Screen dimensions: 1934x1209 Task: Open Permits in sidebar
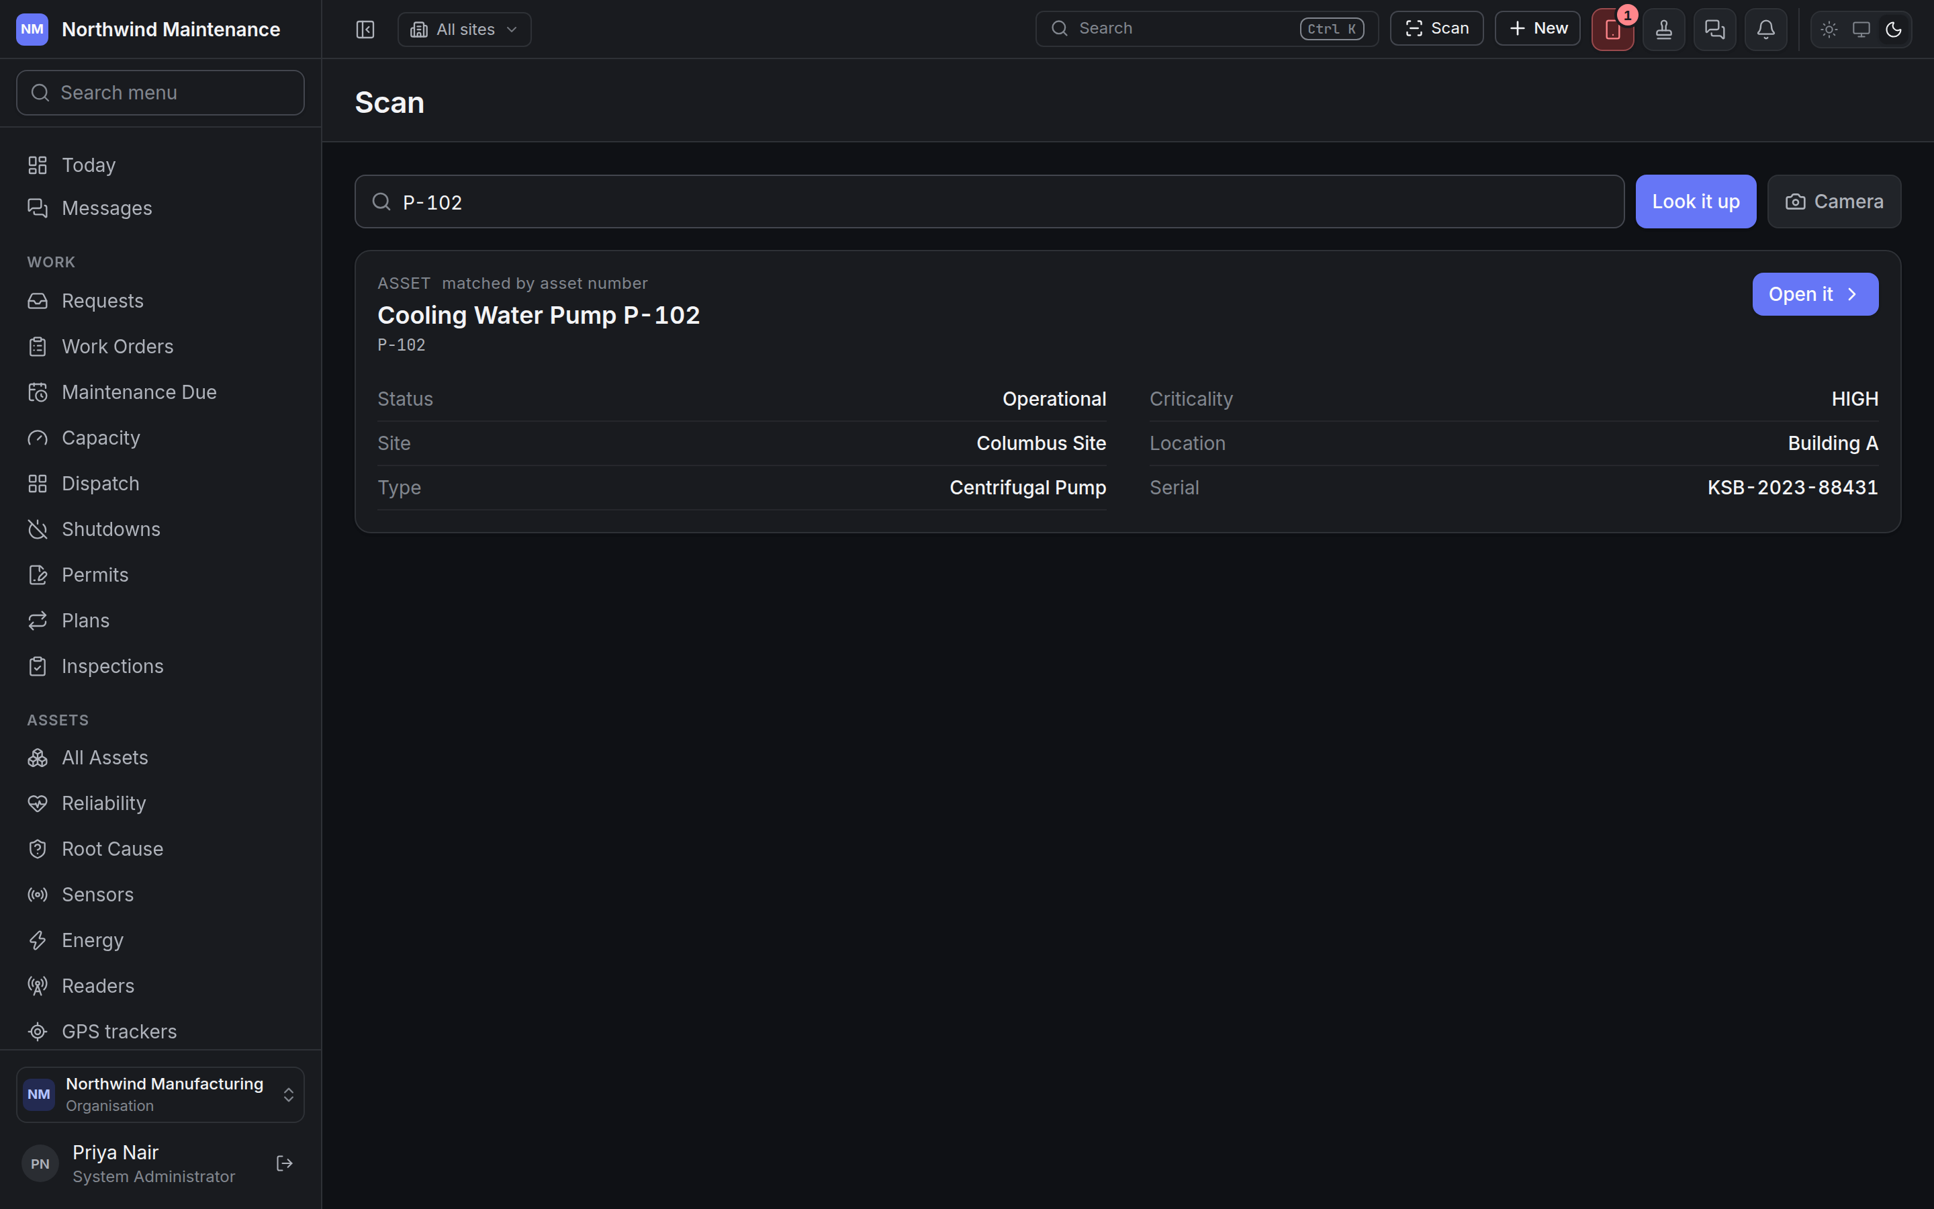160,574
